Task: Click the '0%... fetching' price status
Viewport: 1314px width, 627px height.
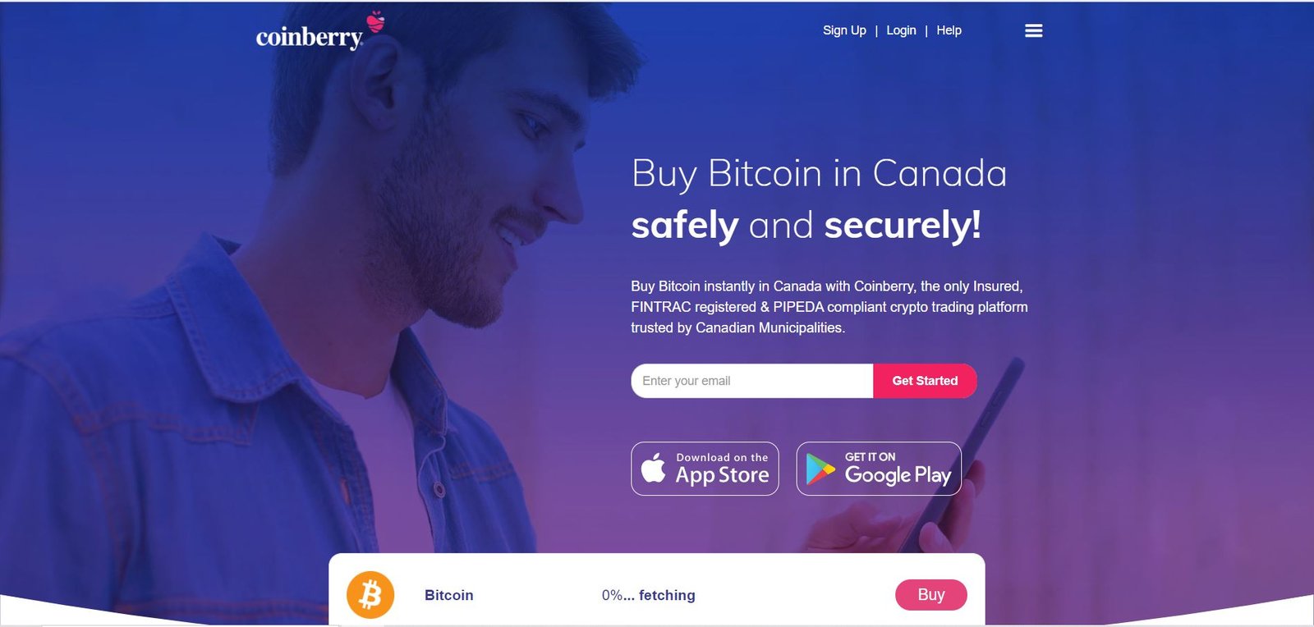Action: (648, 595)
